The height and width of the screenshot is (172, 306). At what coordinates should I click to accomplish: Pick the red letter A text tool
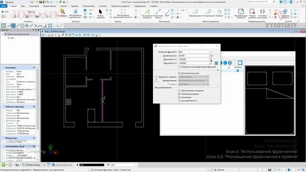177,17
